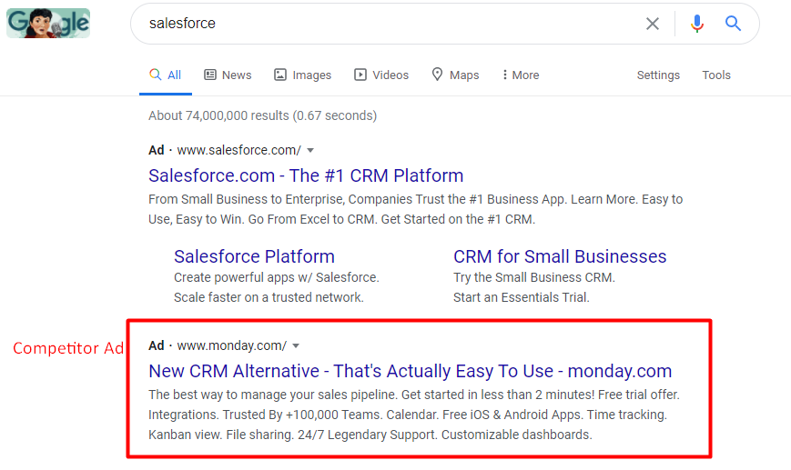The width and height of the screenshot is (791, 470).
Task: Open Salesforce.com - The #1 CRM Platform ad
Action: point(306,175)
